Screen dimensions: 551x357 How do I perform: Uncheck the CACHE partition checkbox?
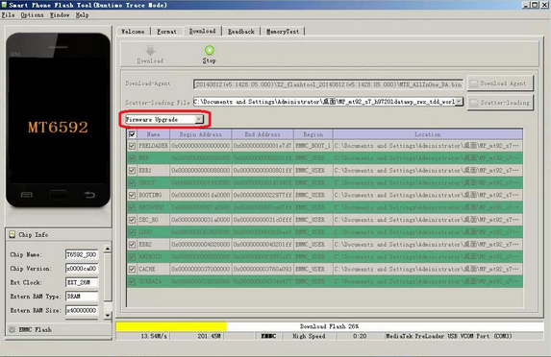(132, 270)
